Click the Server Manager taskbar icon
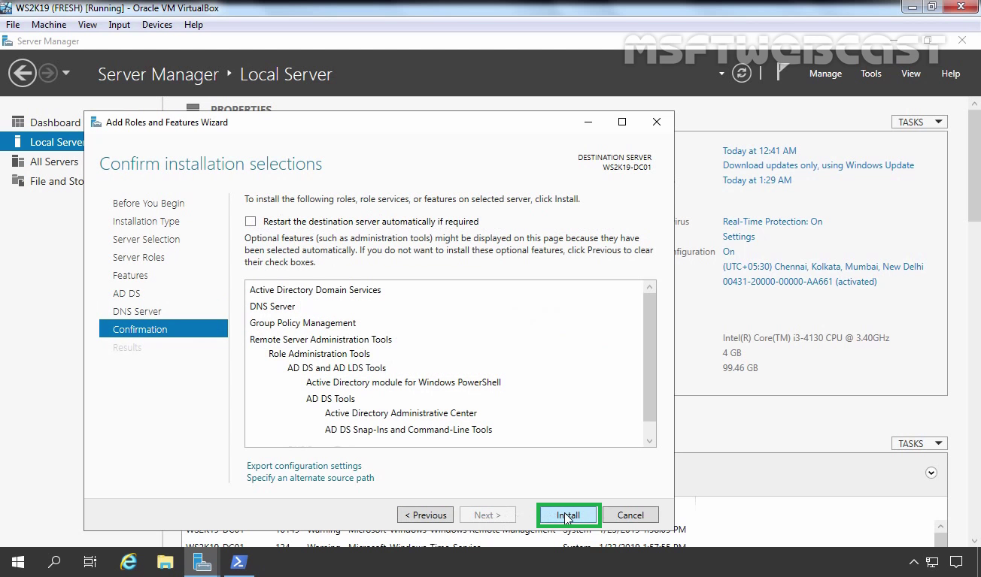The width and height of the screenshot is (981, 577). pos(202,562)
